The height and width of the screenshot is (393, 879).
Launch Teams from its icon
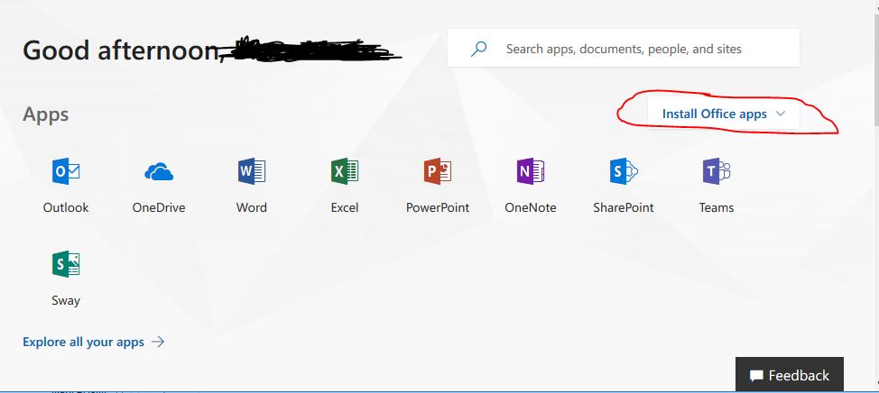tap(717, 171)
